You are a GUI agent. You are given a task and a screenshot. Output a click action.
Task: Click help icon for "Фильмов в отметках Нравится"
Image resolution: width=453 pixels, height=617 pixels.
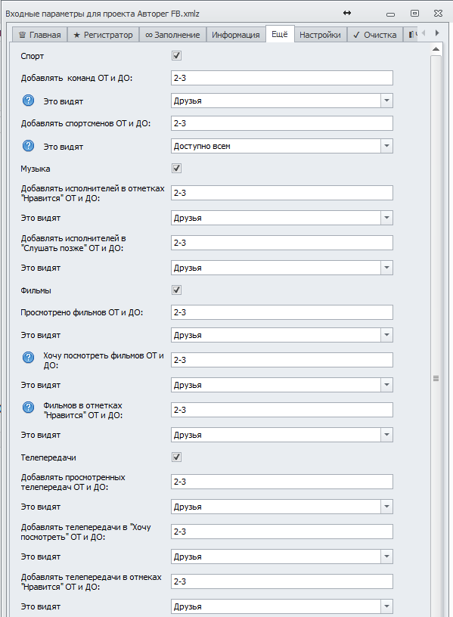click(x=28, y=408)
